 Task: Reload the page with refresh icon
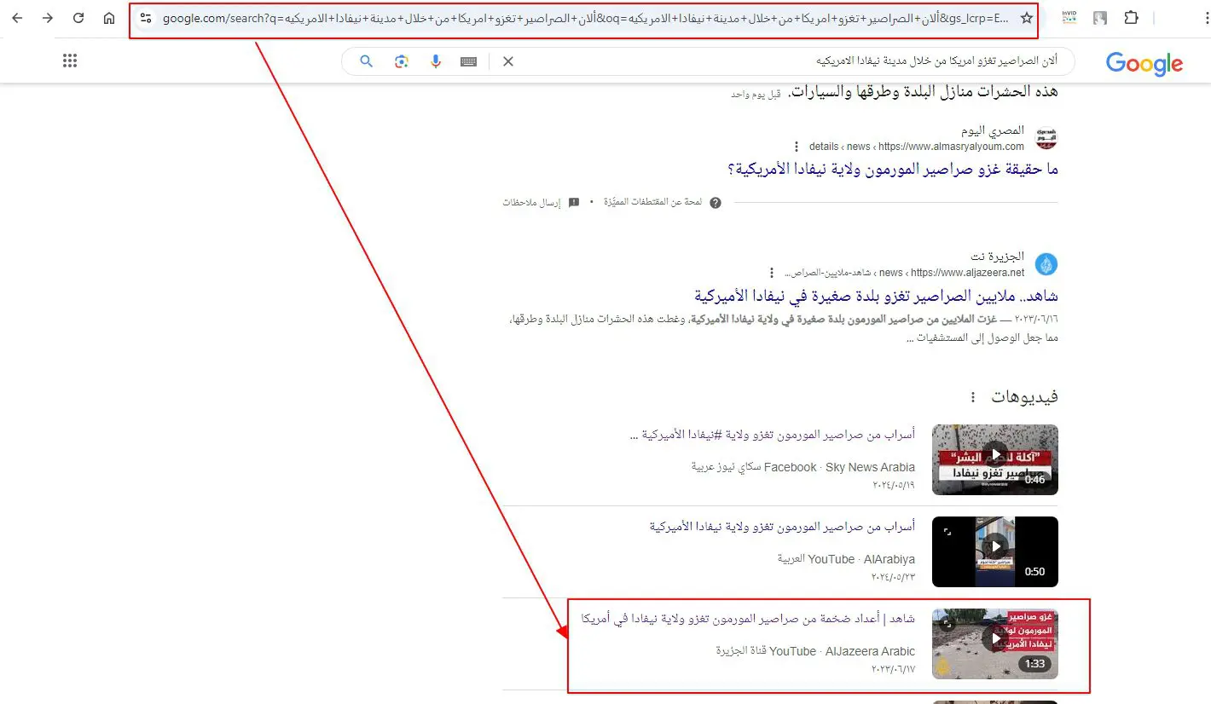click(78, 18)
